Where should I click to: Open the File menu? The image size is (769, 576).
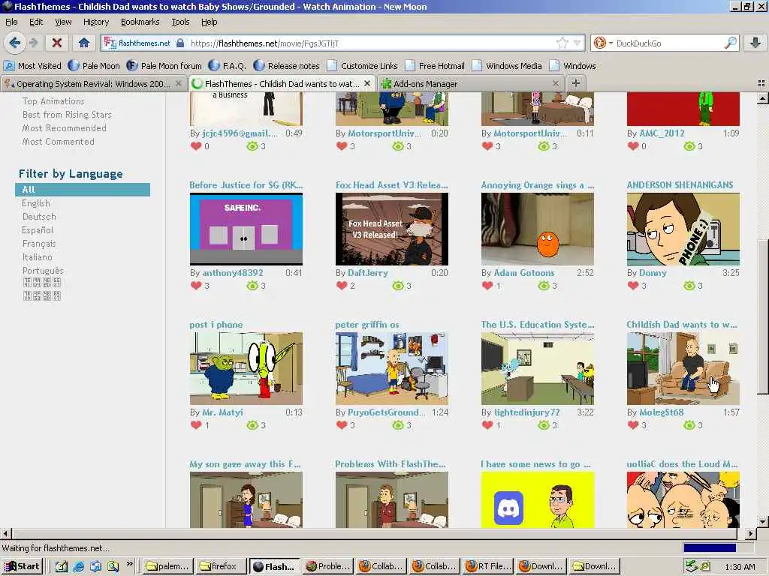tap(11, 22)
